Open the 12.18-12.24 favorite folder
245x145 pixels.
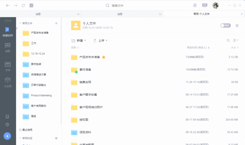pyautogui.click(x=38, y=54)
